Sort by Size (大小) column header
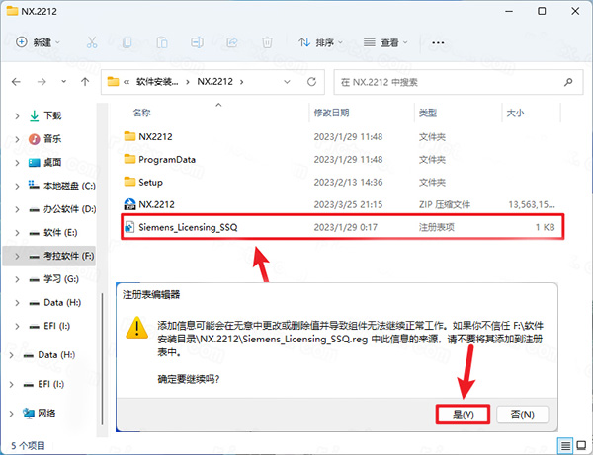 [515, 113]
